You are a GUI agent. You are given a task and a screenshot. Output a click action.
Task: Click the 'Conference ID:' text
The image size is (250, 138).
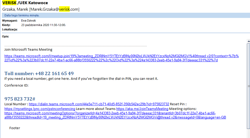point(16,85)
